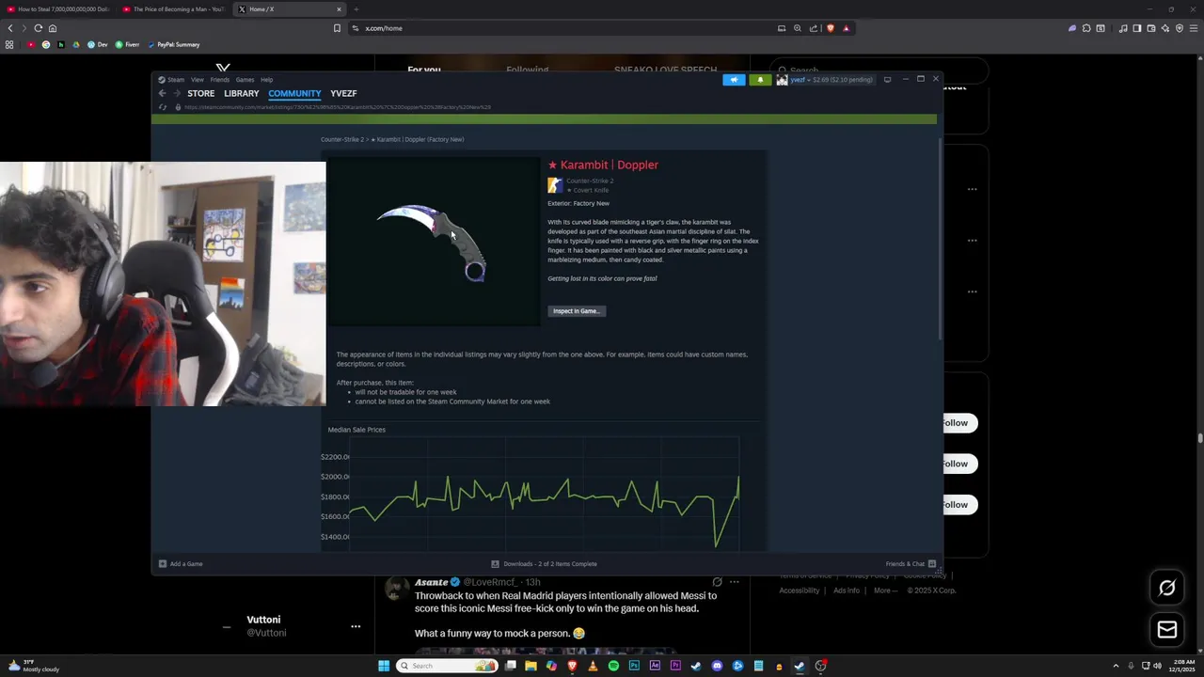
Task: Click first Follow button on X
Action: (957, 423)
